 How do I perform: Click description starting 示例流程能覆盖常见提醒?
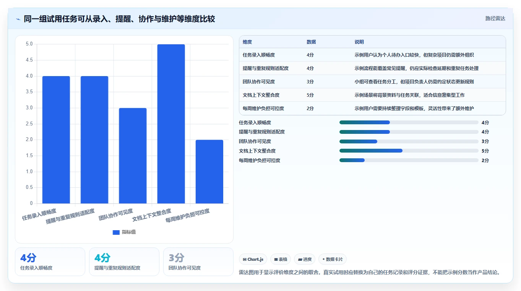coord(417,68)
